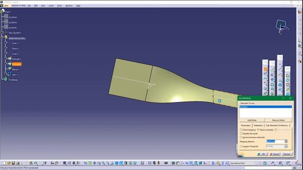Expand the Point.1 node in tree
The width and height of the screenshot is (303, 170).
pyautogui.click(x=6, y=48)
